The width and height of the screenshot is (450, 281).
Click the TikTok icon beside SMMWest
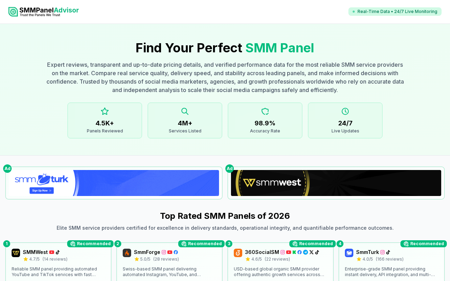58,252
